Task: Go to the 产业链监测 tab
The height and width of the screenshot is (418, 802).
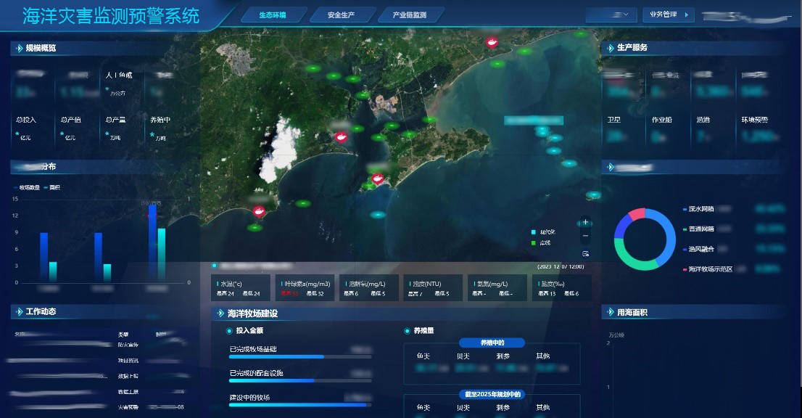Action: (x=409, y=15)
